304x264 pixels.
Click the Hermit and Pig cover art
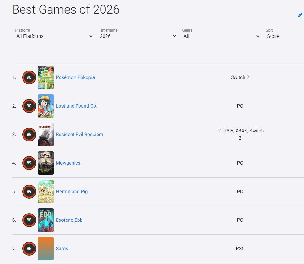tap(46, 192)
